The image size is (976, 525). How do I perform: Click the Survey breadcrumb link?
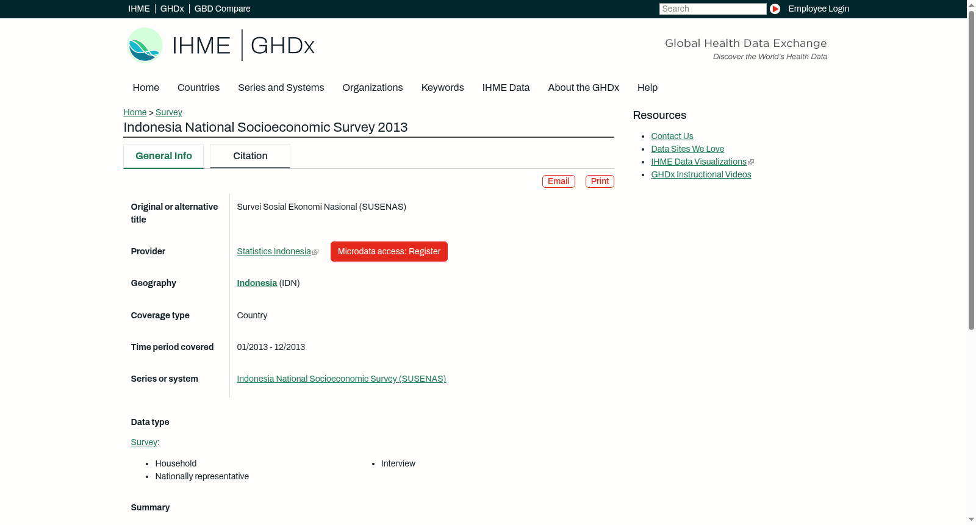click(x=169, y=112)
